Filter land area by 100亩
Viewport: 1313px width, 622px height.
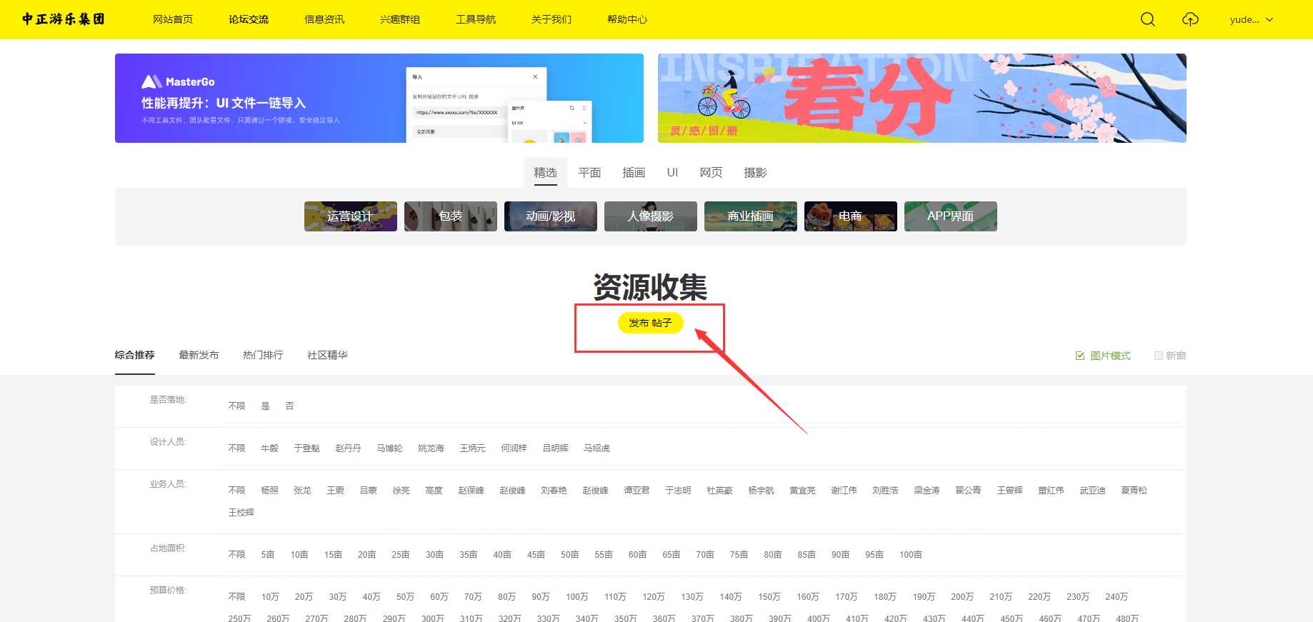(911, 554)
